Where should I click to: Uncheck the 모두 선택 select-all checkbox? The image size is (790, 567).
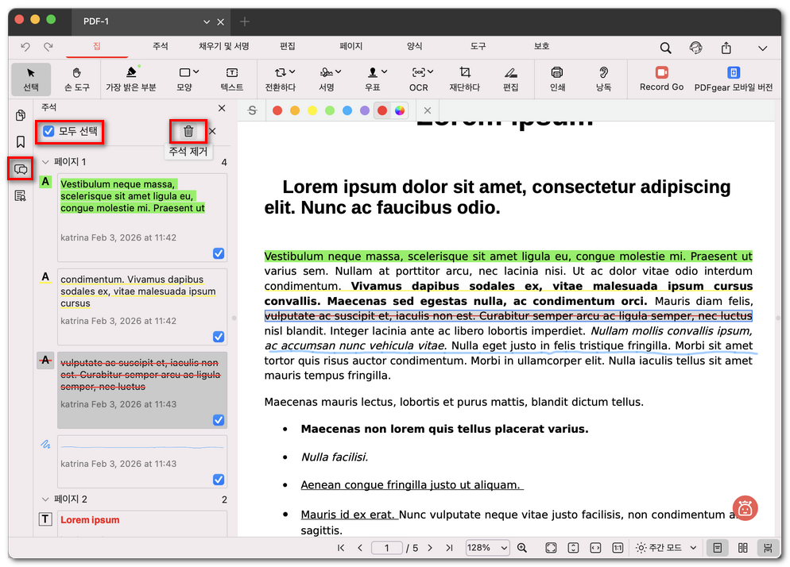point(48,131)
